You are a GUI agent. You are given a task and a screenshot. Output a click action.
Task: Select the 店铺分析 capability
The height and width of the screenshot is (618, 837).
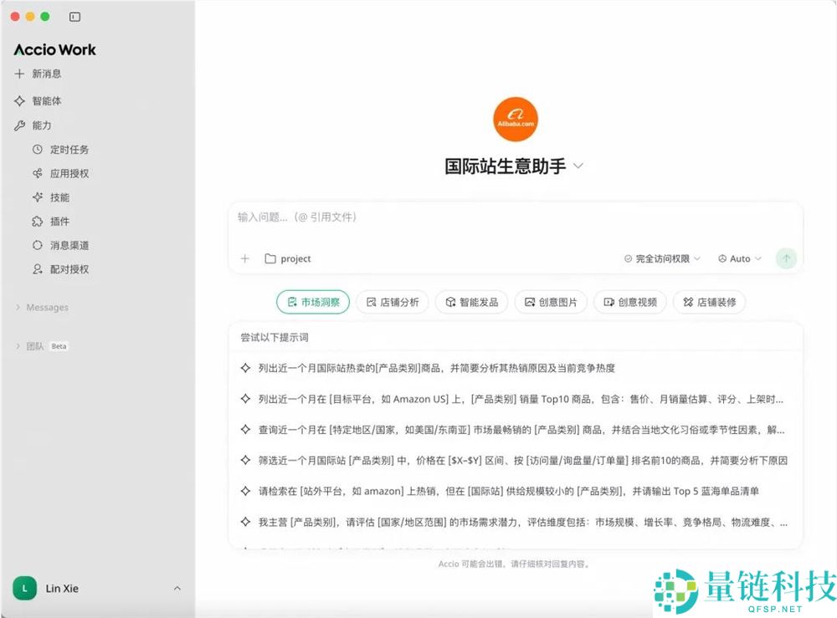(x=392, y=302)
